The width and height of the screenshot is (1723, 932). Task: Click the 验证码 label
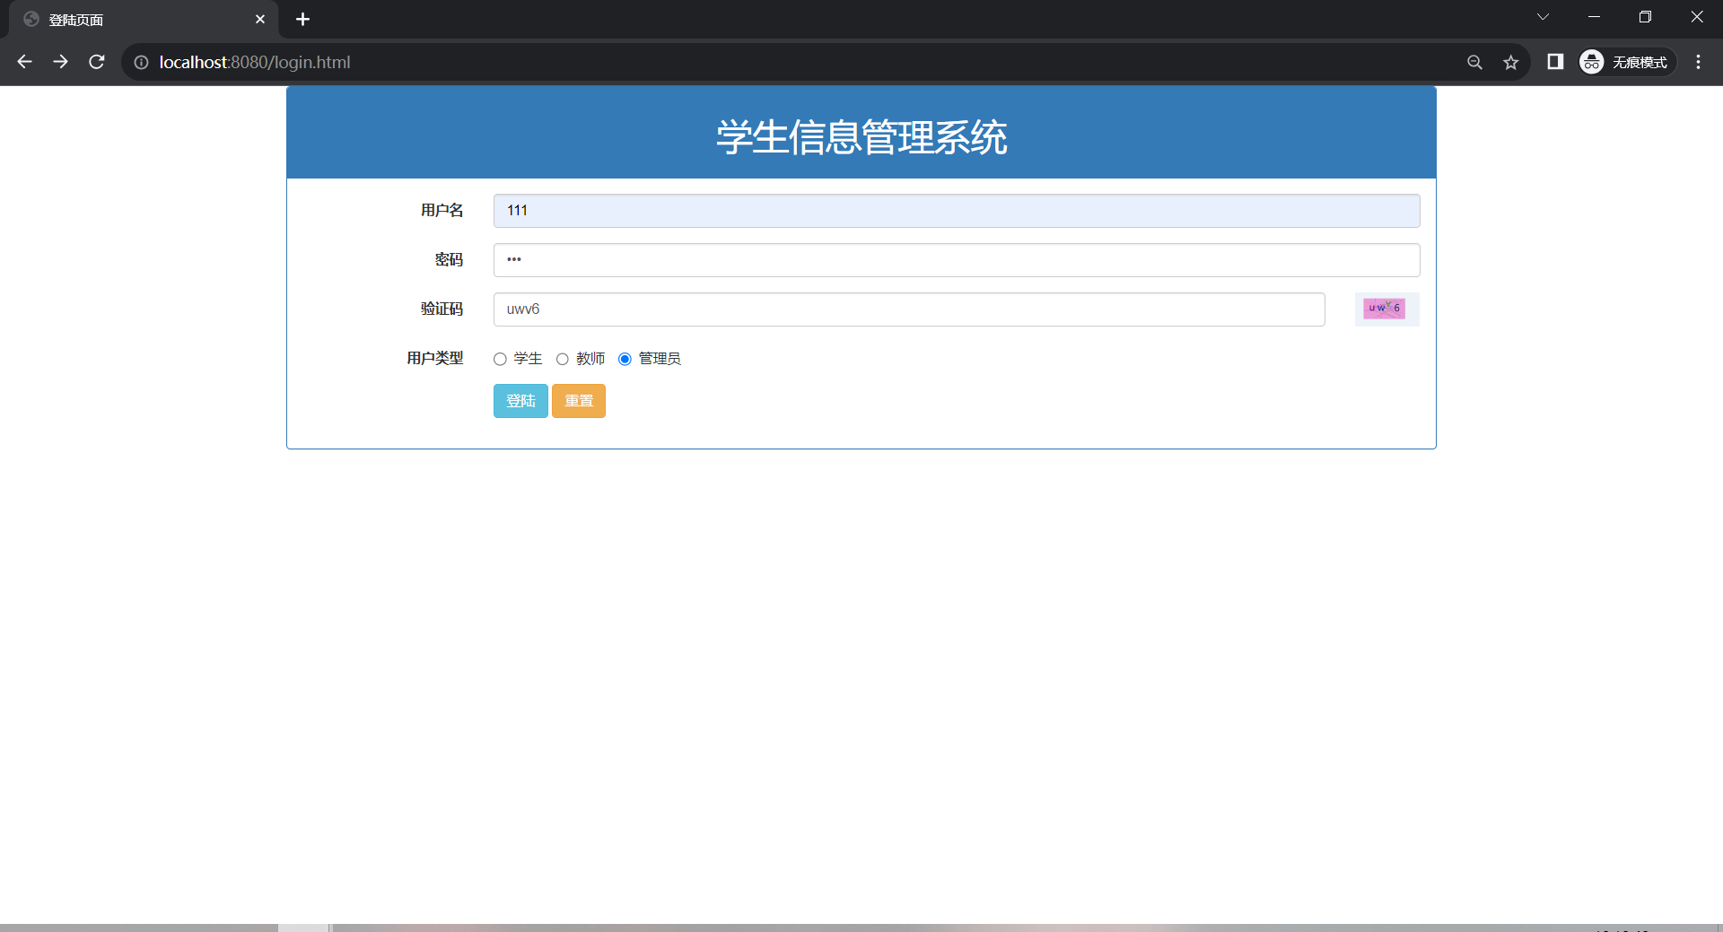pyautogui.click(x=442, y=309)
